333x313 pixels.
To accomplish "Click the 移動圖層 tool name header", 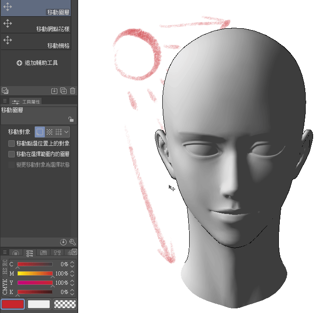I will pos(12,110).
